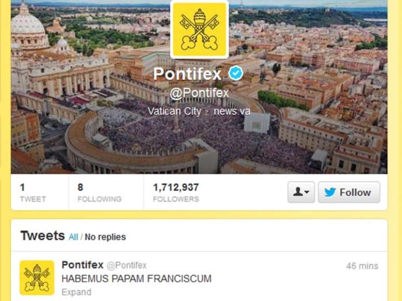Click the bold Pontifex name on the tweet
This screenshot has height=301, width=402.
pyautogui.click(x=82, y=265)
